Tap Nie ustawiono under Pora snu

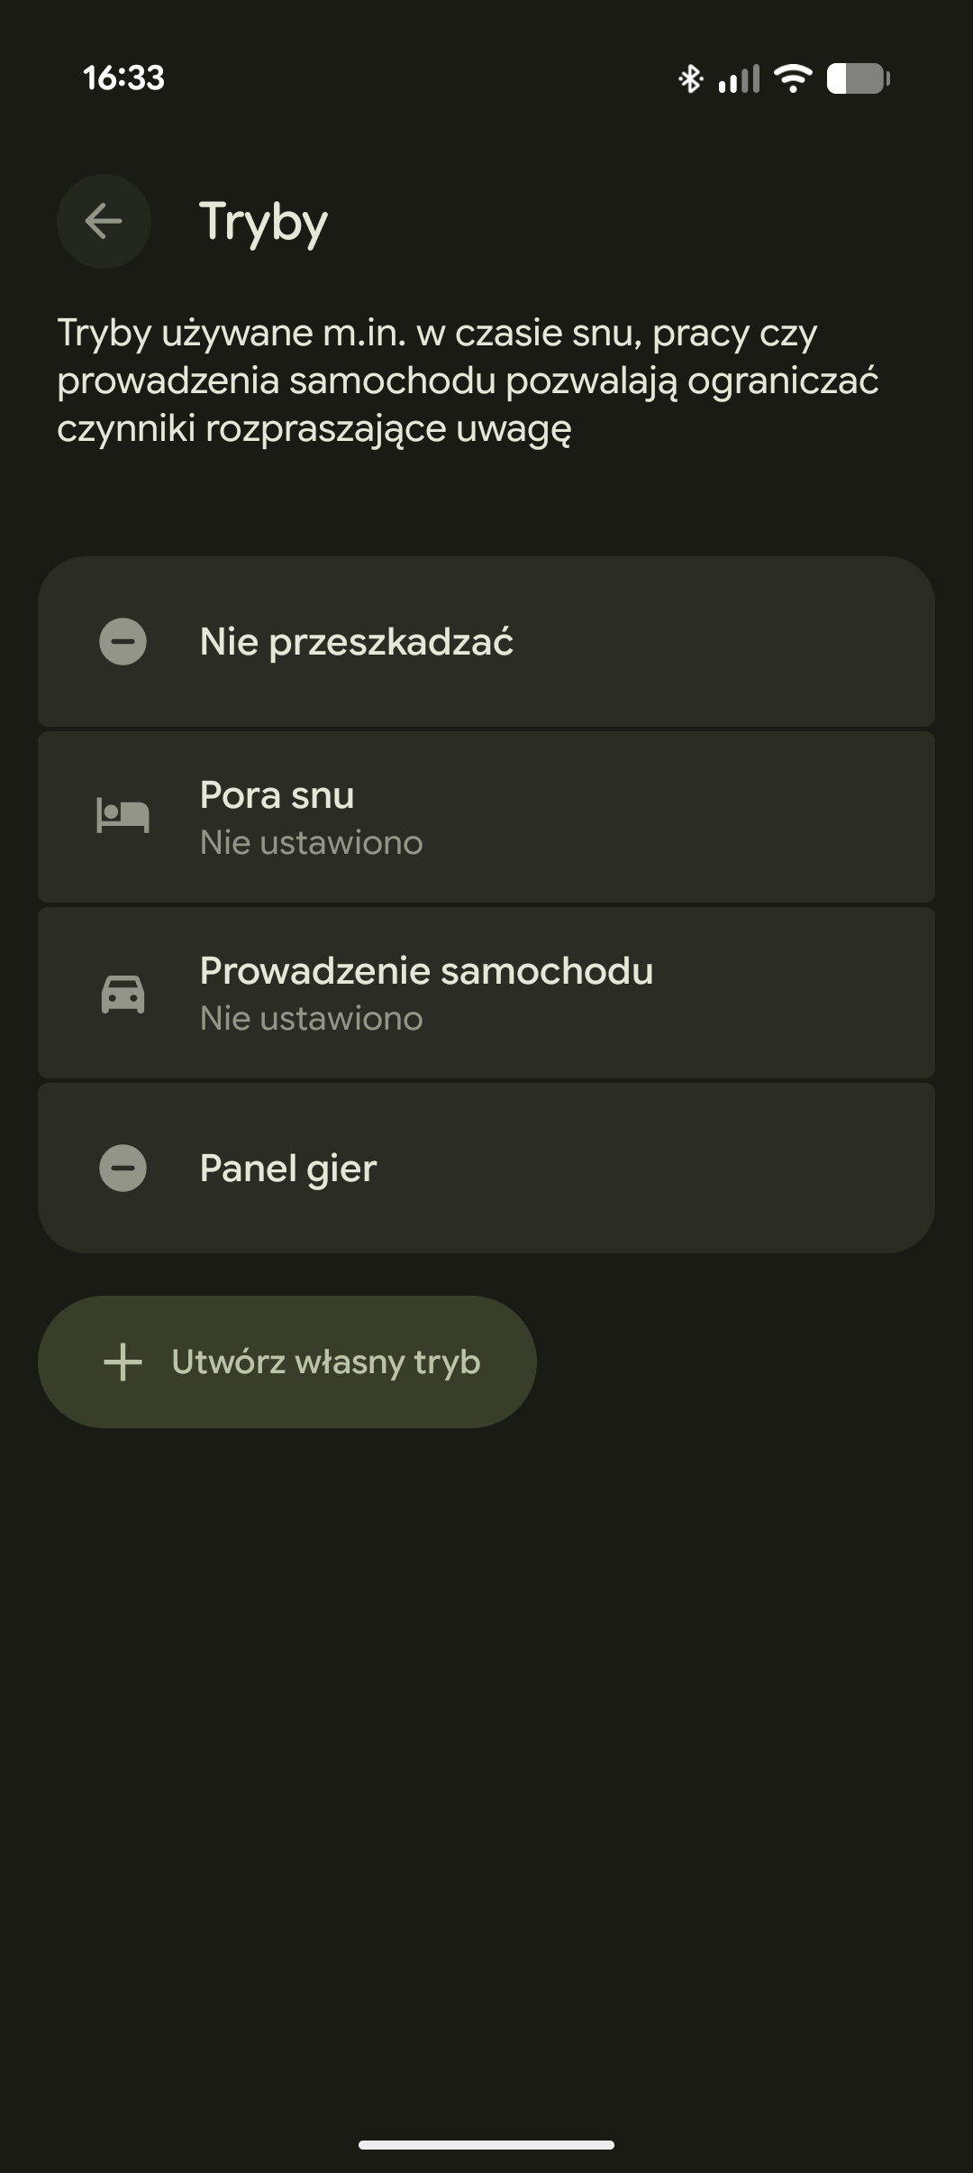[311, 843]
